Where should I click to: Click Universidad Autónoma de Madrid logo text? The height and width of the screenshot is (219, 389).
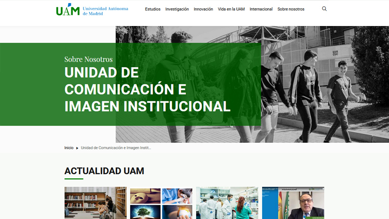105,11
